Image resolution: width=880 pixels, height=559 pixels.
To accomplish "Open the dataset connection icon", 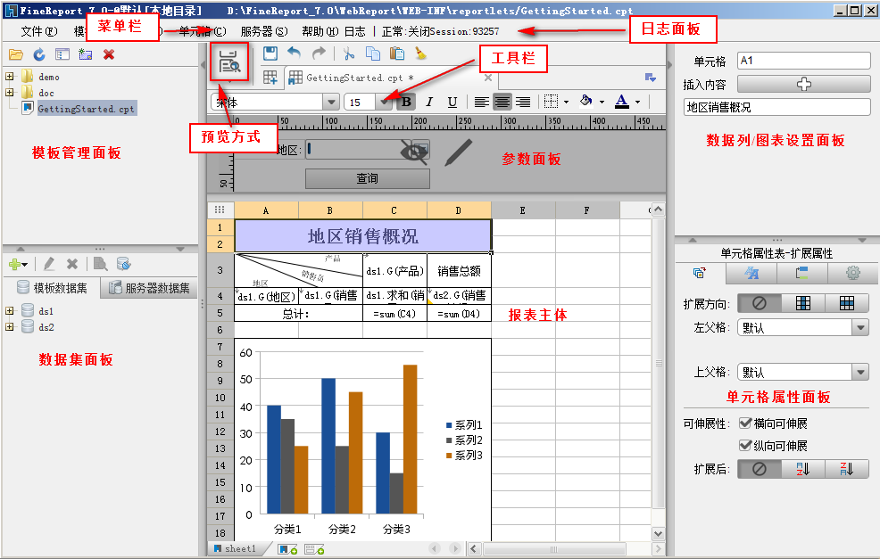I will 123,264.
